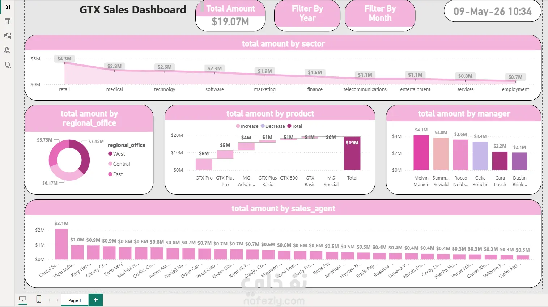Viewport: 548px width, 307px height.
Task: Click GTX Plus Pro $5M waterfall bar
Action: [x=225, y=154]
